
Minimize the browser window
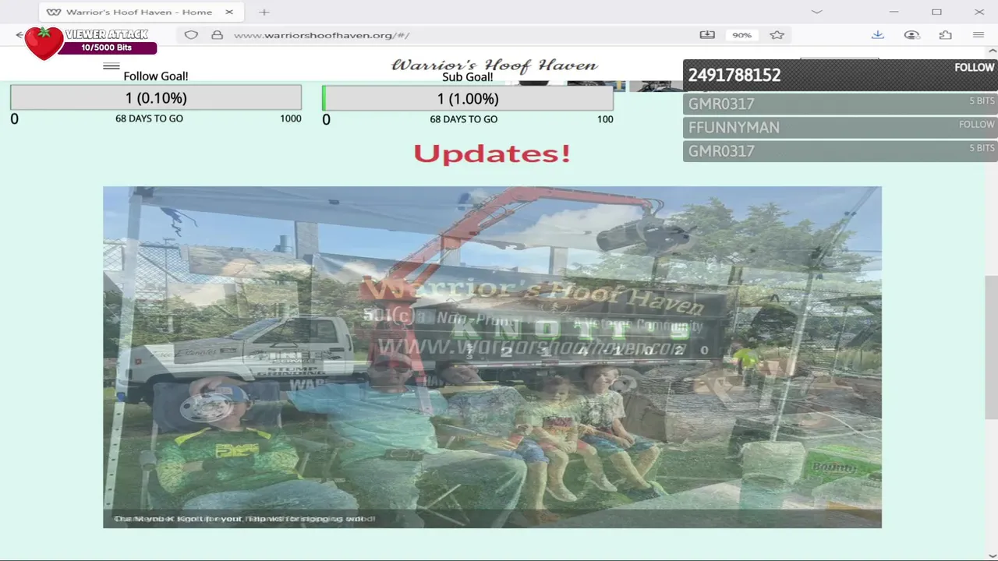point(894,12)
